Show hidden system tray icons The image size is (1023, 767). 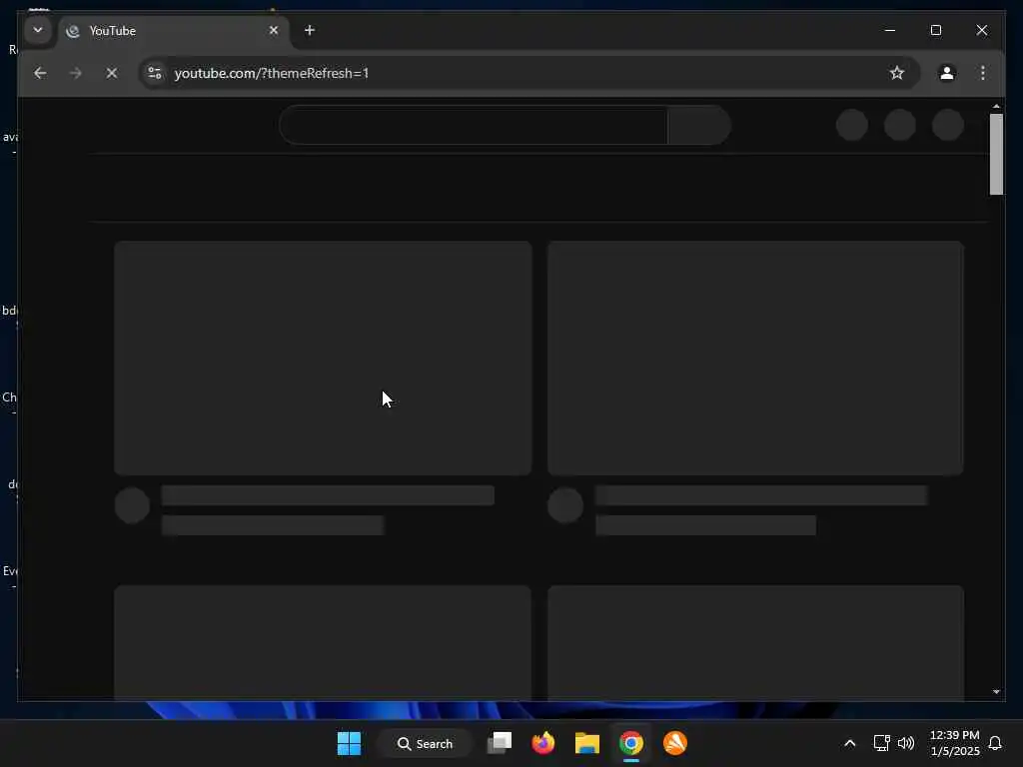(x=849, y=743)
